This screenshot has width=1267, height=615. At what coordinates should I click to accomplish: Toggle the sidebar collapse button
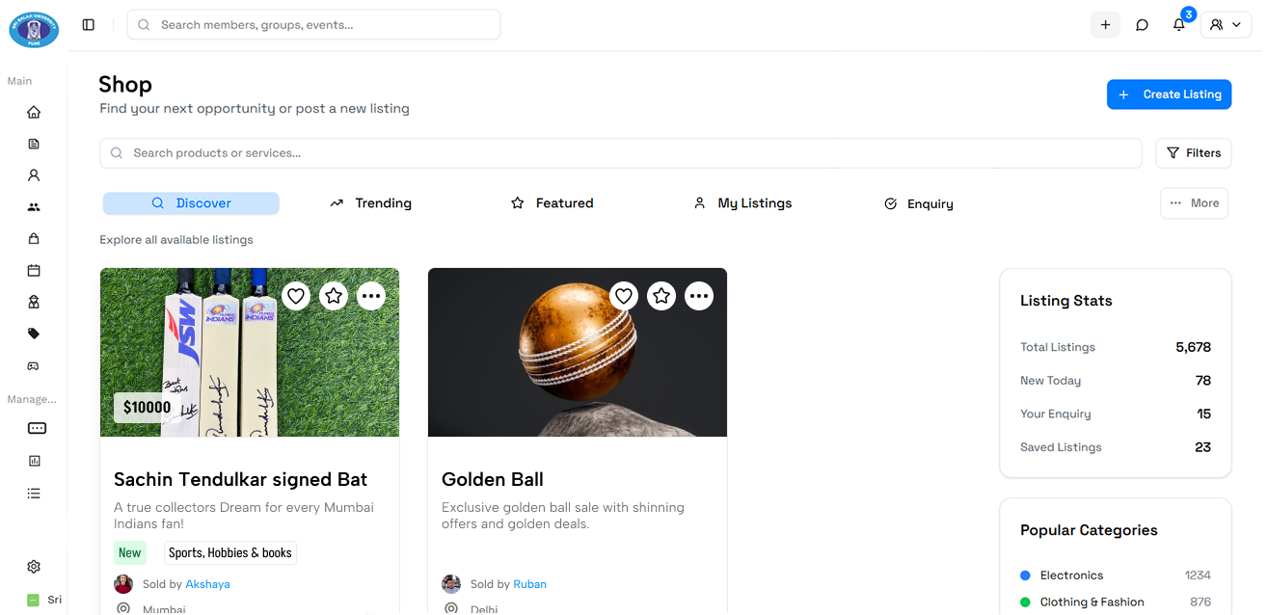89,25
